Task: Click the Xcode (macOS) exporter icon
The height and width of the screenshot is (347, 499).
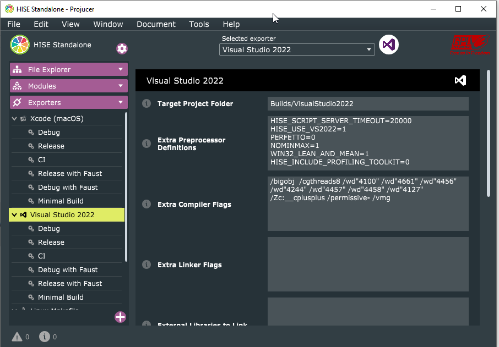Action: (x=23, y=119)
